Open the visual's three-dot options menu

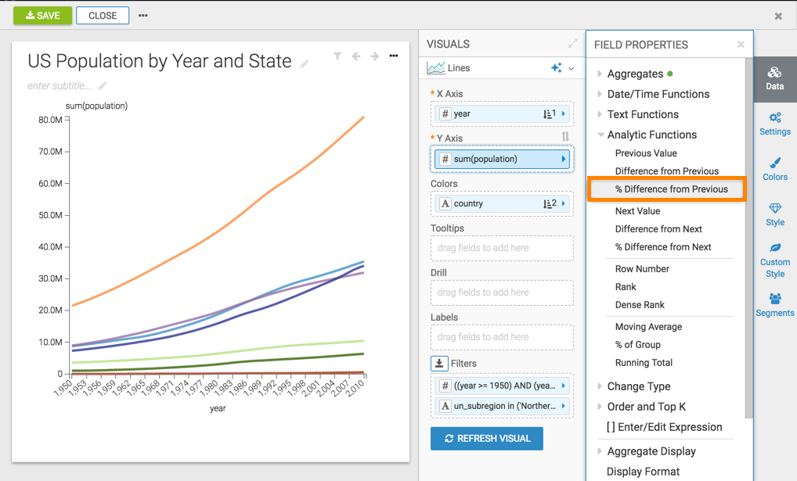[x=394, y=56]
